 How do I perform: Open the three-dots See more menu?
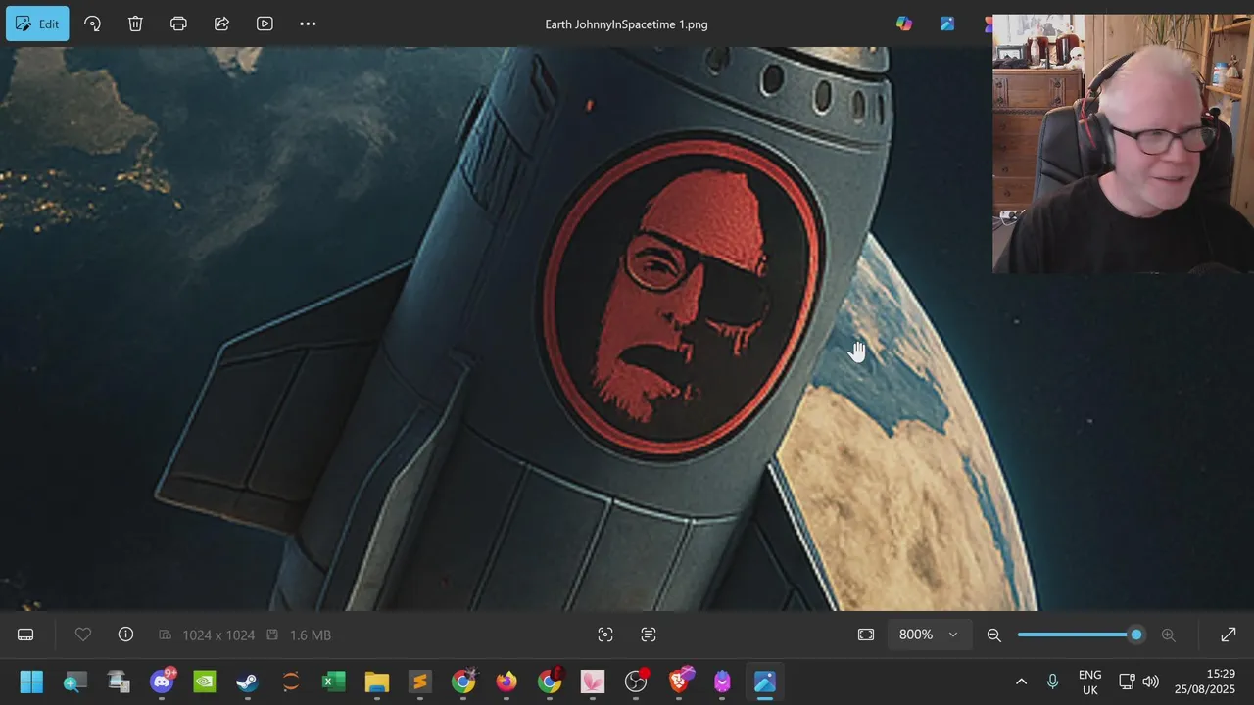[x=308, y=23]
